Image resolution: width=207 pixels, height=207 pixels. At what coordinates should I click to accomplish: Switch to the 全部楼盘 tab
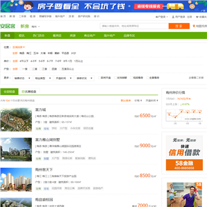pyautogui.click(x=9, y=91)
